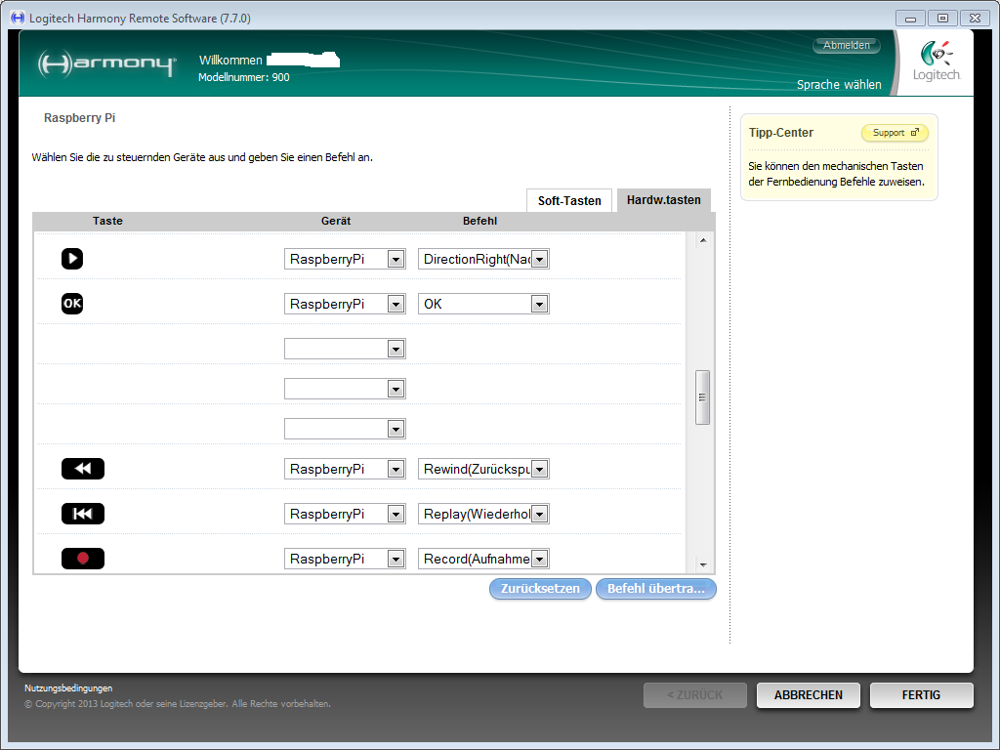Click the Zurücksetzen button
Screen dimensions: 1000x750
(x=540, y=589)
